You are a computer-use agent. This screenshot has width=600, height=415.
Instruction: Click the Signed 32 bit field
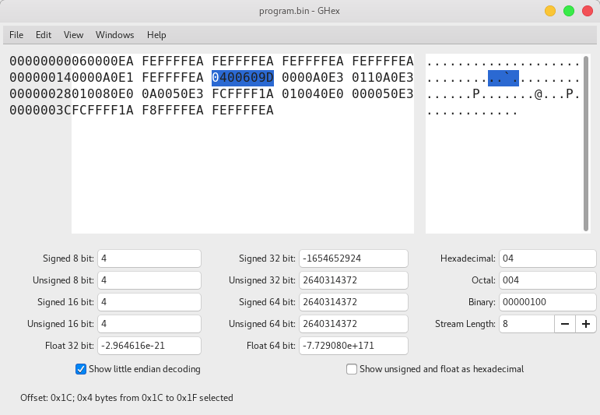pyautogui.click(x=353, y=258)
